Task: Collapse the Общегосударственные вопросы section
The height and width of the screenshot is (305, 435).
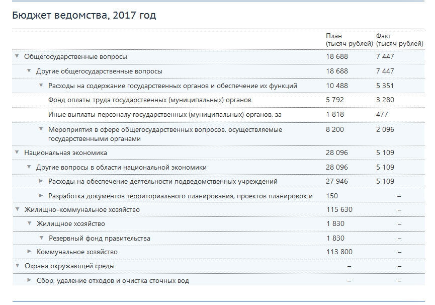Action: point(17,56)
